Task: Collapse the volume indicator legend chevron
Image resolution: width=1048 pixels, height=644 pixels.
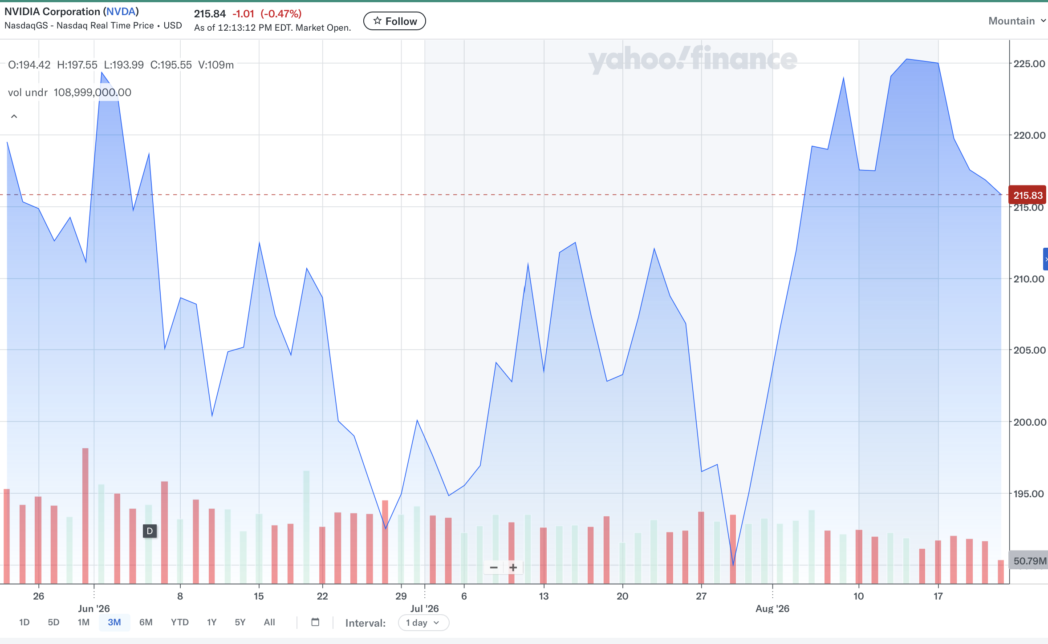Action: (x=14, y=117)
